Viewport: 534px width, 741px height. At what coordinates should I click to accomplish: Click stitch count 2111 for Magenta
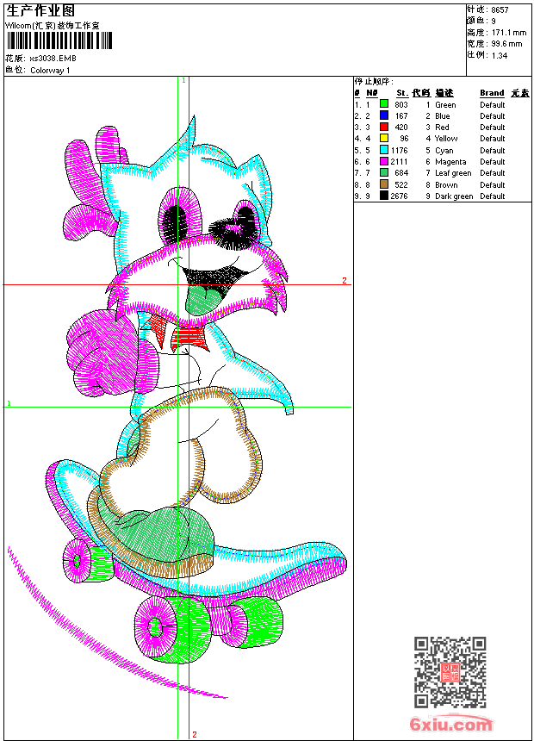pos(399,162)
